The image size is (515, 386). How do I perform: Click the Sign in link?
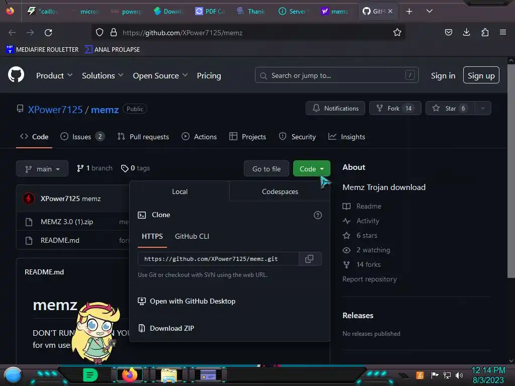(x=443, y=75)
